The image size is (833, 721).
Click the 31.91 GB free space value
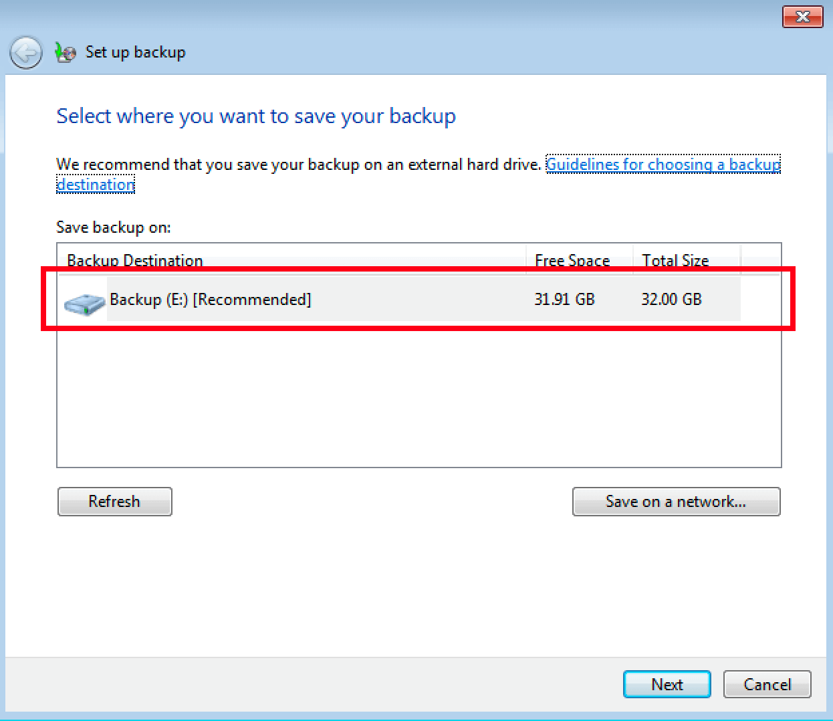pos(564,300)
